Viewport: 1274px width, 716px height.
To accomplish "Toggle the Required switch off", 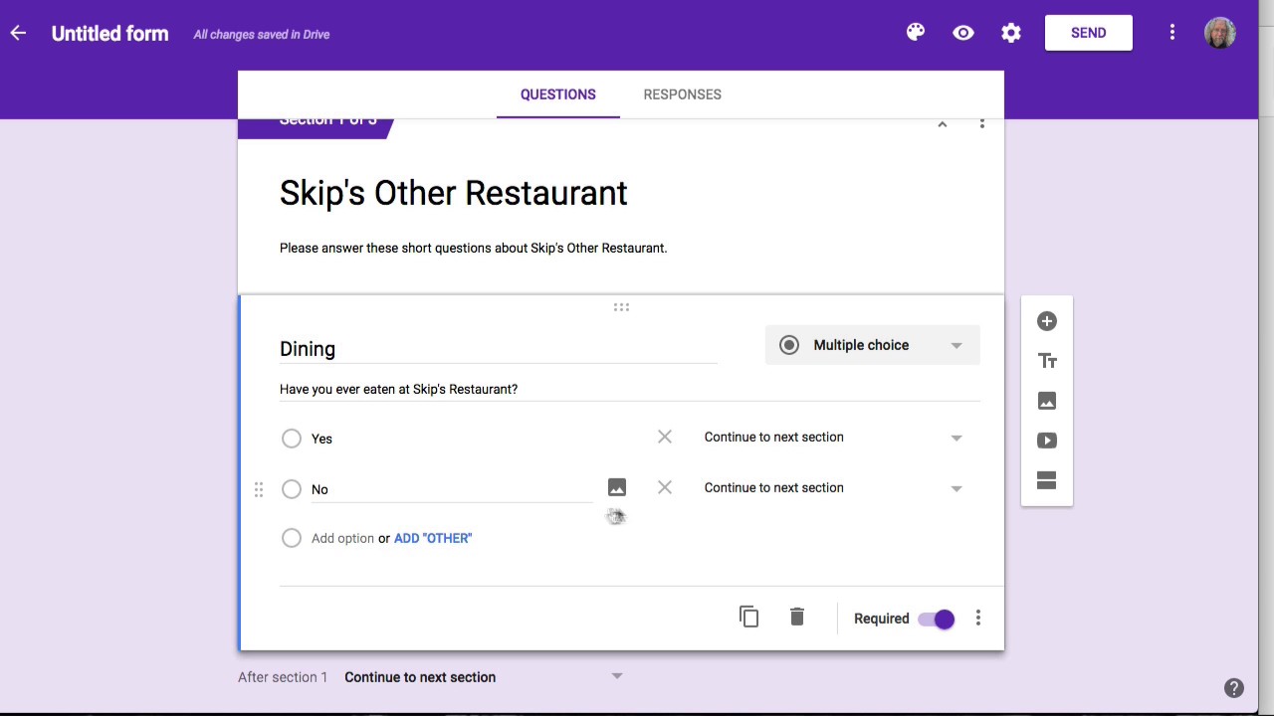I will coord(937,619).
